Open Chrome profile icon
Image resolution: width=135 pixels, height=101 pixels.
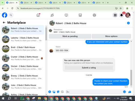click(x=127, y=8)
